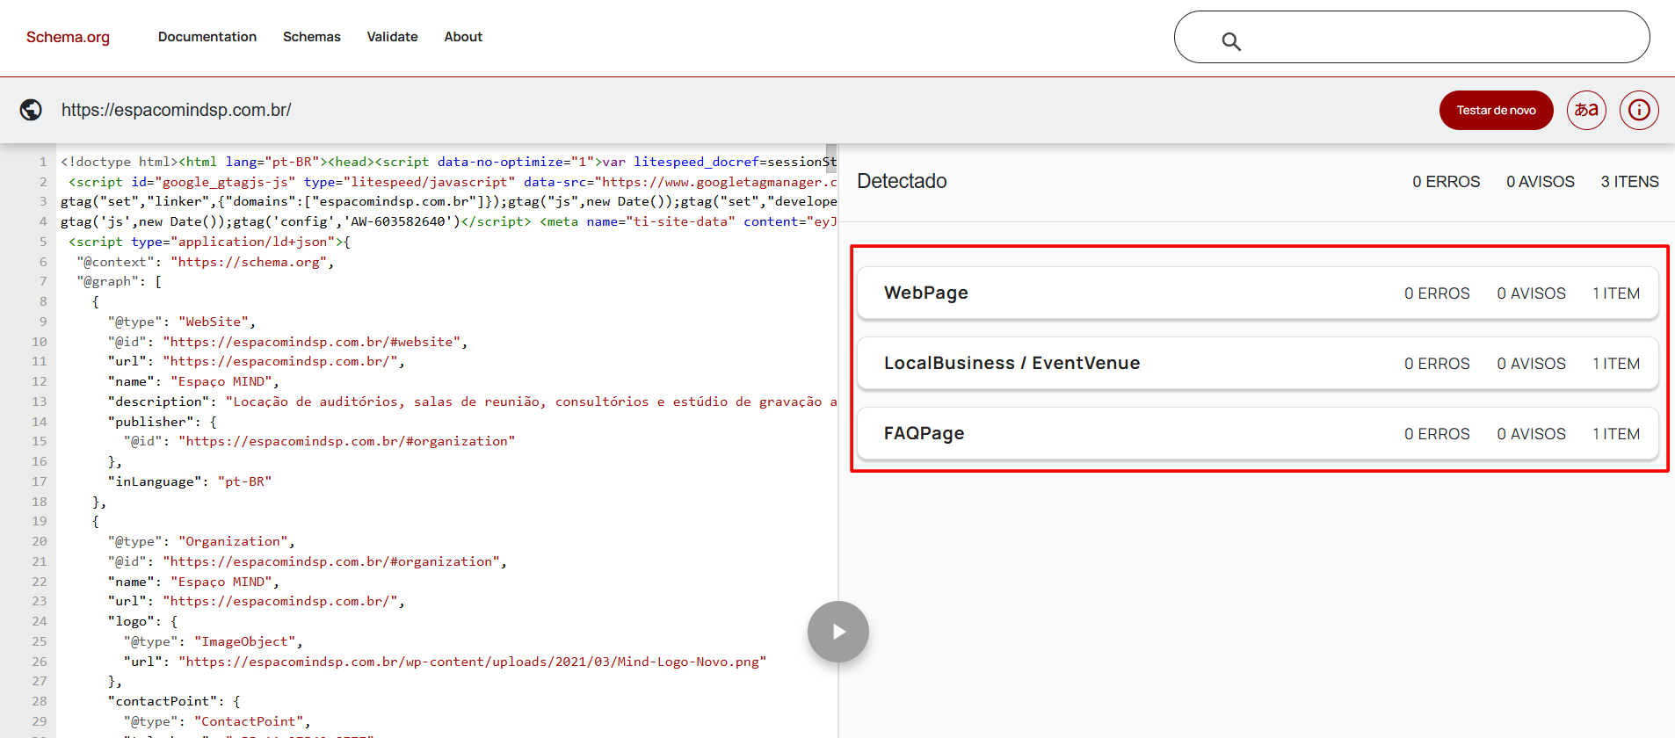
Task: Click the "description" code line
Action: (x=473, y=402)
